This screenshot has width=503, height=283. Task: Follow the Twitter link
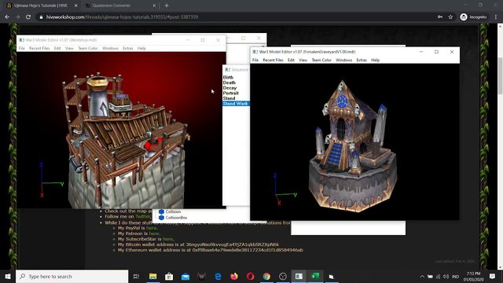coord(142,217)
